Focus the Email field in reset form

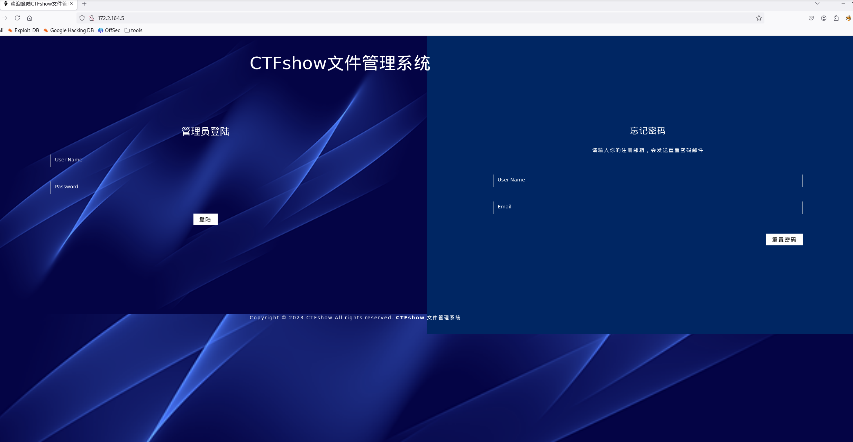click(647, 207)
